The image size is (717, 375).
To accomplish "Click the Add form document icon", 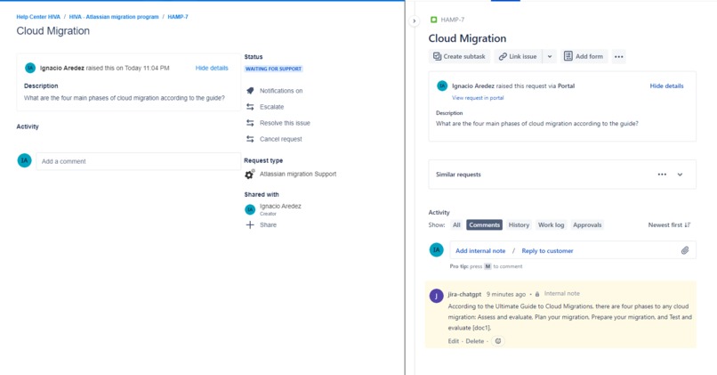I will [568, 56].
